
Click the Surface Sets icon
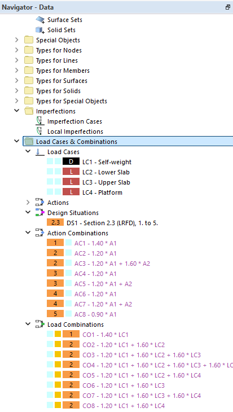[x=40, y=20]
